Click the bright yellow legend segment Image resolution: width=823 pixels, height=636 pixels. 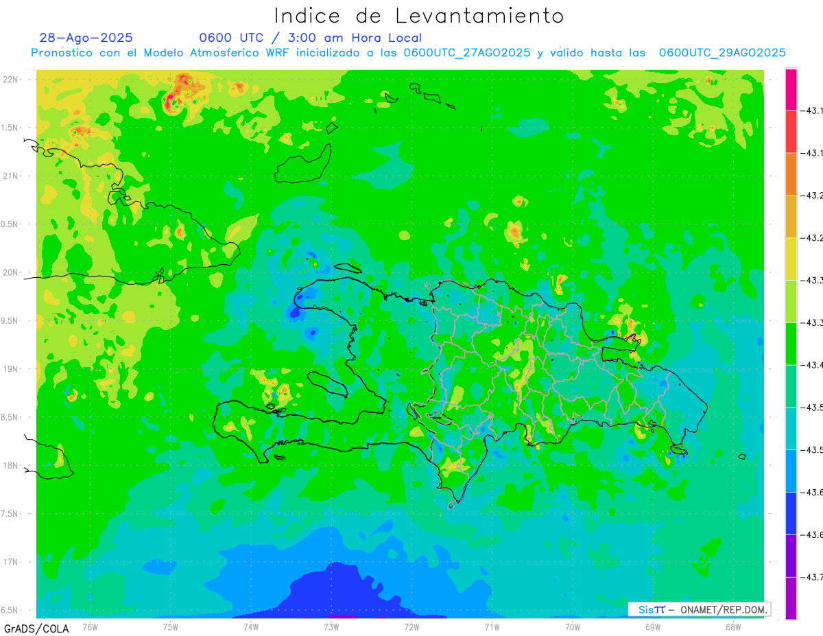click(791, 259)
